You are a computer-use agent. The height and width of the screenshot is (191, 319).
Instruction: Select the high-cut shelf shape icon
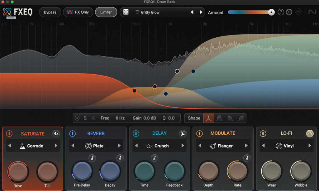(x=230, y=118)
